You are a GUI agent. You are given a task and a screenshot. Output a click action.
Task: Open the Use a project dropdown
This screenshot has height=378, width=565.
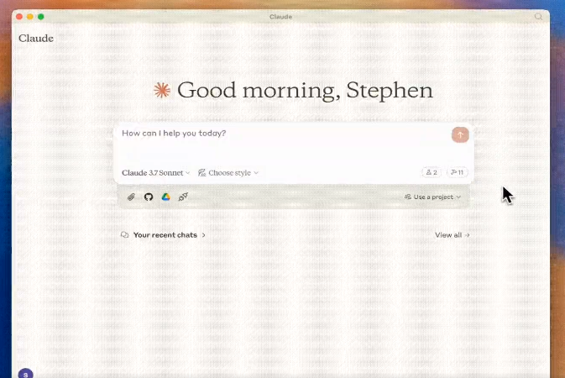pyautogui.click(x=432, y=197)
